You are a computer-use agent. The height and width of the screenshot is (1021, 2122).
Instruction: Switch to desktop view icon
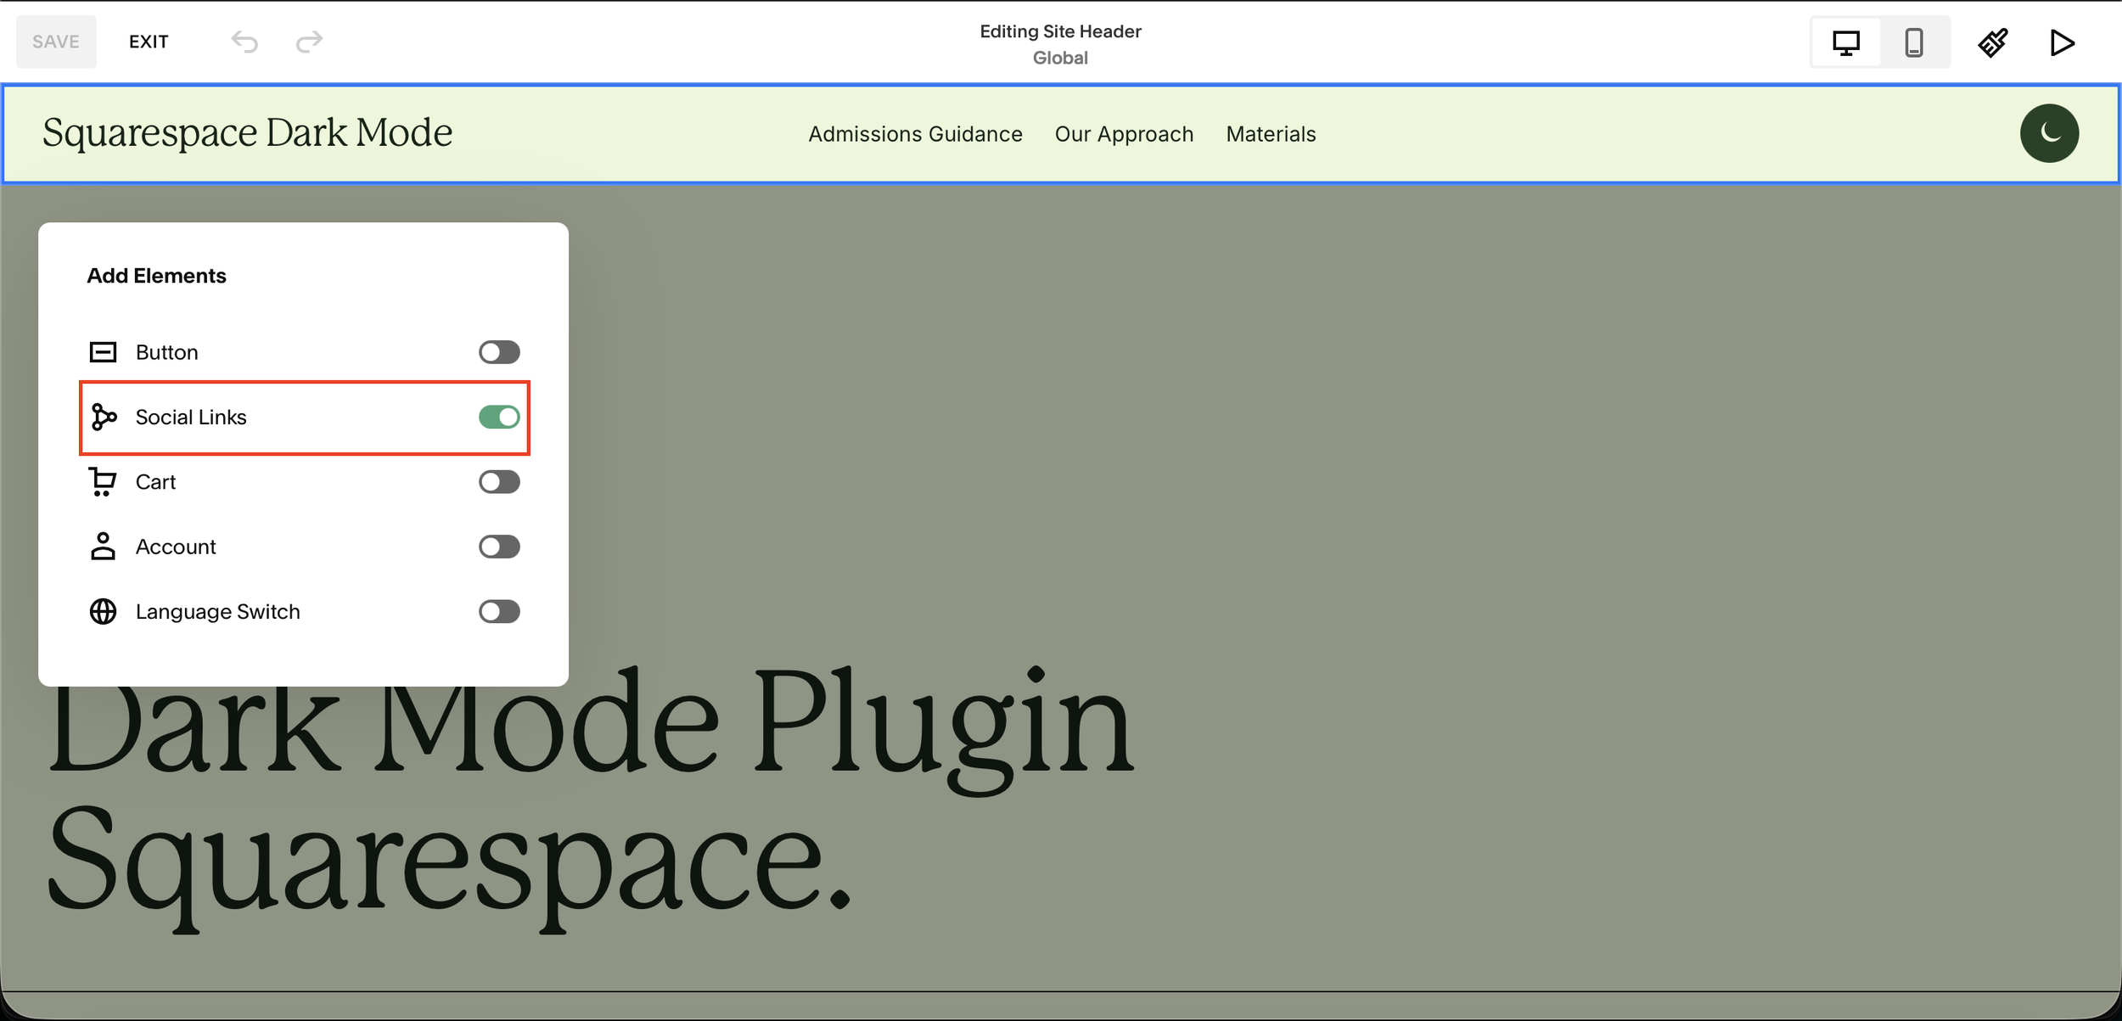click(x=1845, y=42)
